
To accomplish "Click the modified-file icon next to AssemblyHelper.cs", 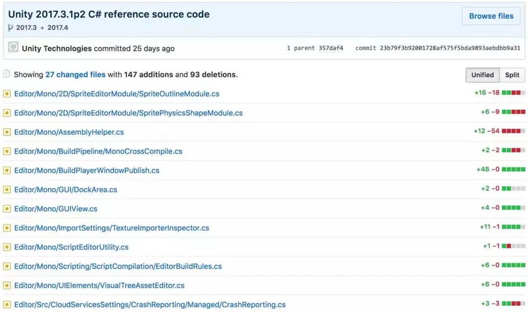I will tap(7, 132).
